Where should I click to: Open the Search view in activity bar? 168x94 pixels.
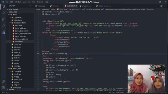3,13
